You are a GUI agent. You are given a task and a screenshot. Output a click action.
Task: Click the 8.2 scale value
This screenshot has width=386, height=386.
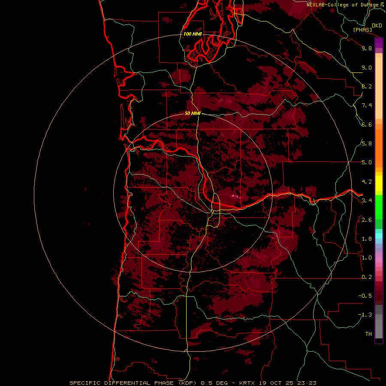pyautogui.click(x=367, y=86)
